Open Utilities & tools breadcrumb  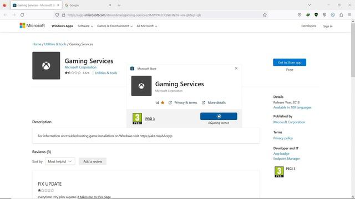55,44
